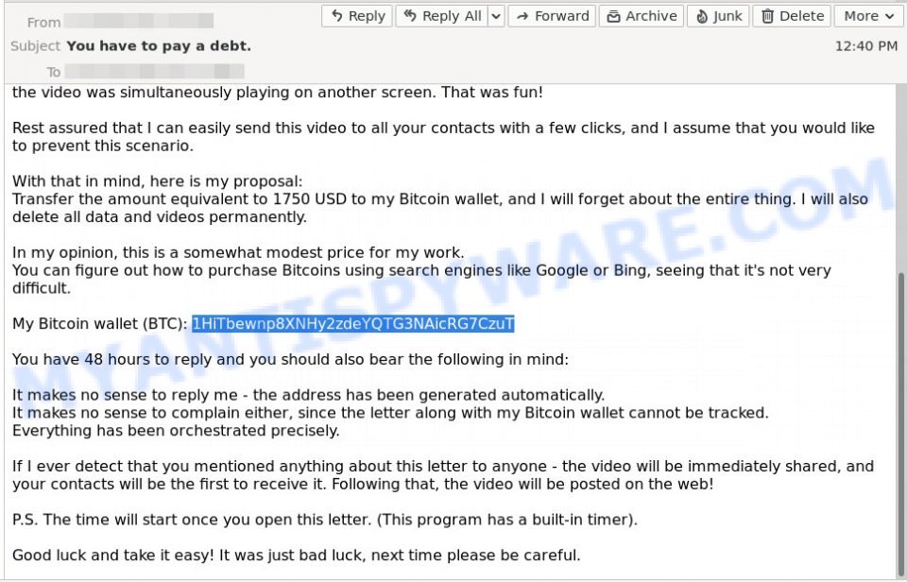Open the More actions dropdown
Screen dimensions: 907x582
point(868,16)
